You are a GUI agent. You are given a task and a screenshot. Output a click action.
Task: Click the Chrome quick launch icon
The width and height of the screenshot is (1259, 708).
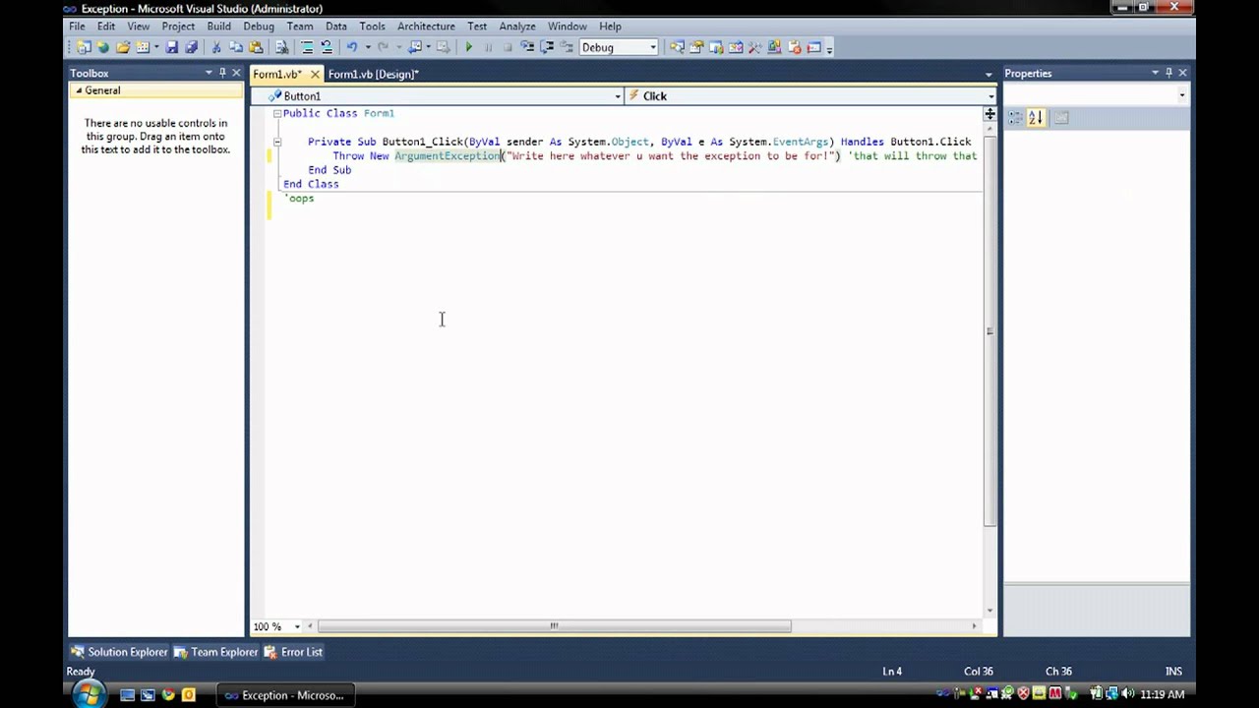tap(168, 695)
